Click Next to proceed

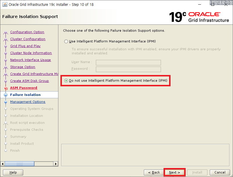coord(174,172)
